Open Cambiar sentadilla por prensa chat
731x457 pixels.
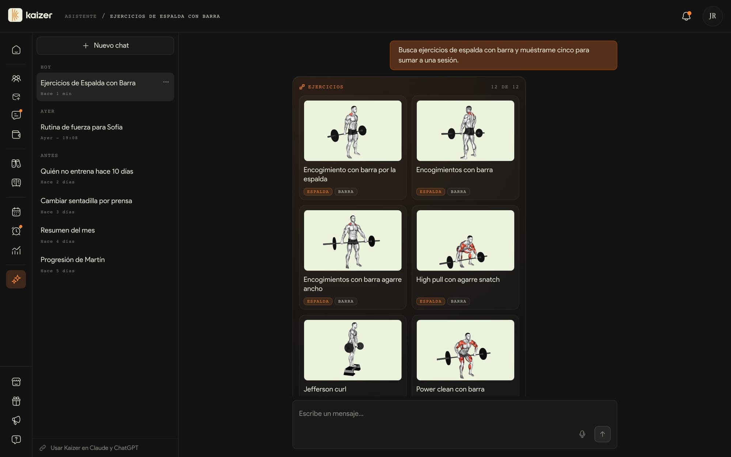[x=105, y=205]
